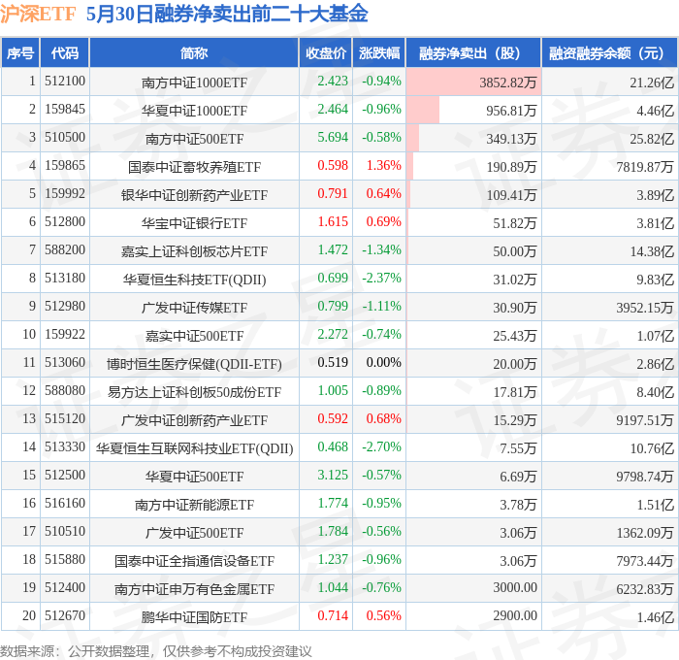Click the balance 1.46亿
679x660 pixels.
tap(655, 617)
